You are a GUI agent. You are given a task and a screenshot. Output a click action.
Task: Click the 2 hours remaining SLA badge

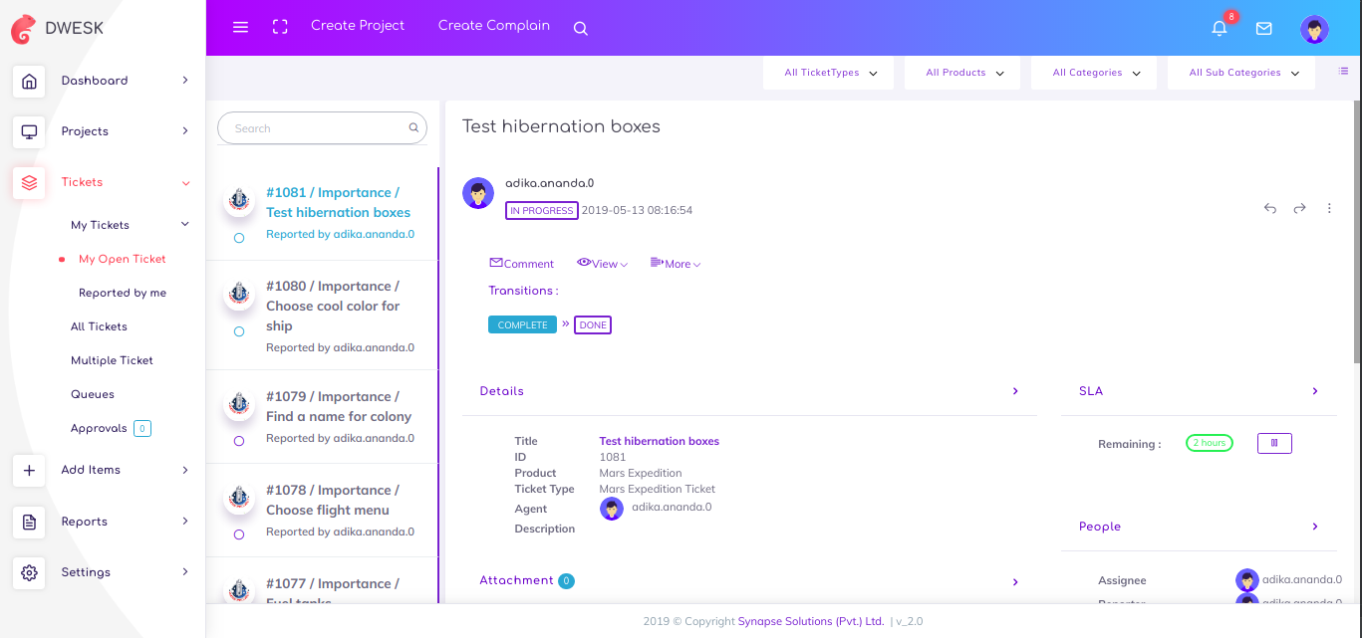tap(1209, 443)
